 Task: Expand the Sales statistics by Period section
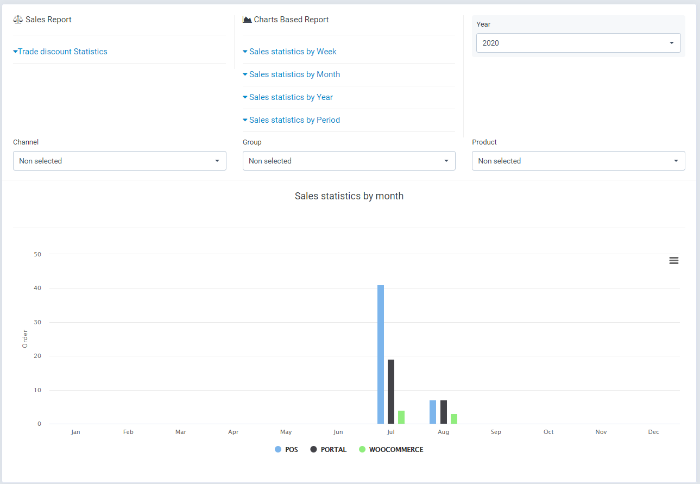coord(294,120)
